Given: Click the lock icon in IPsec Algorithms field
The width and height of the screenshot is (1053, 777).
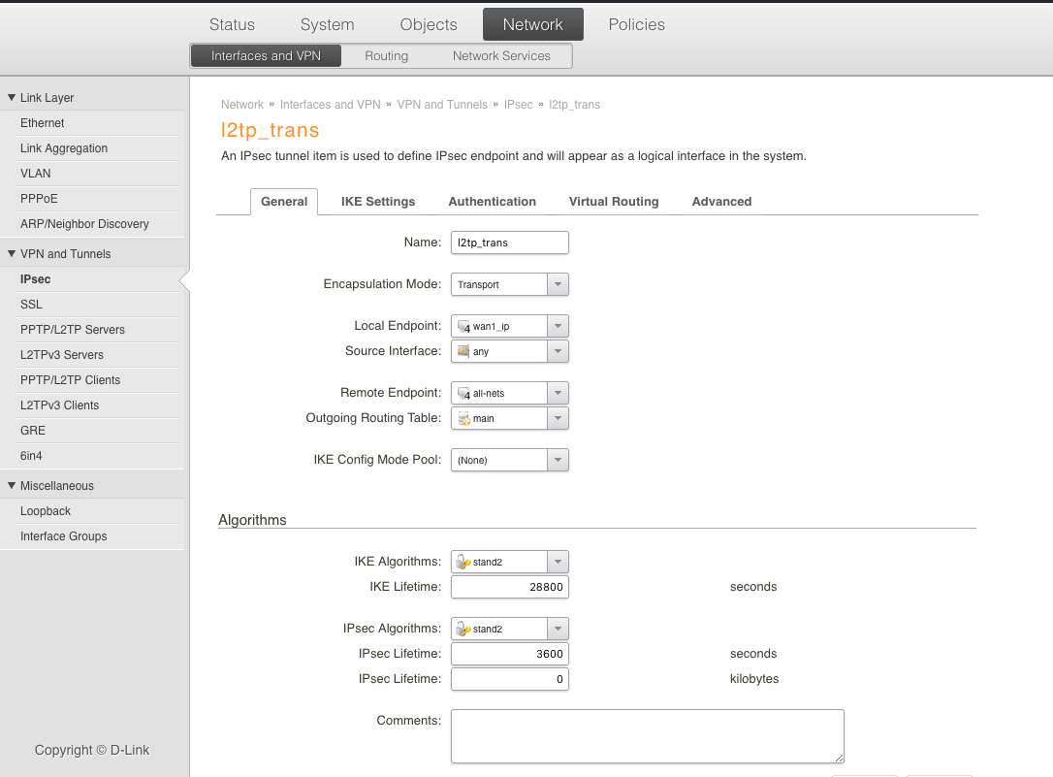Looking at the screenshot, I should [x=463, y=629].
